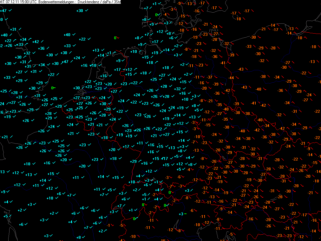Click the falling tendency symbol beside -44

(x=237, y=78)
